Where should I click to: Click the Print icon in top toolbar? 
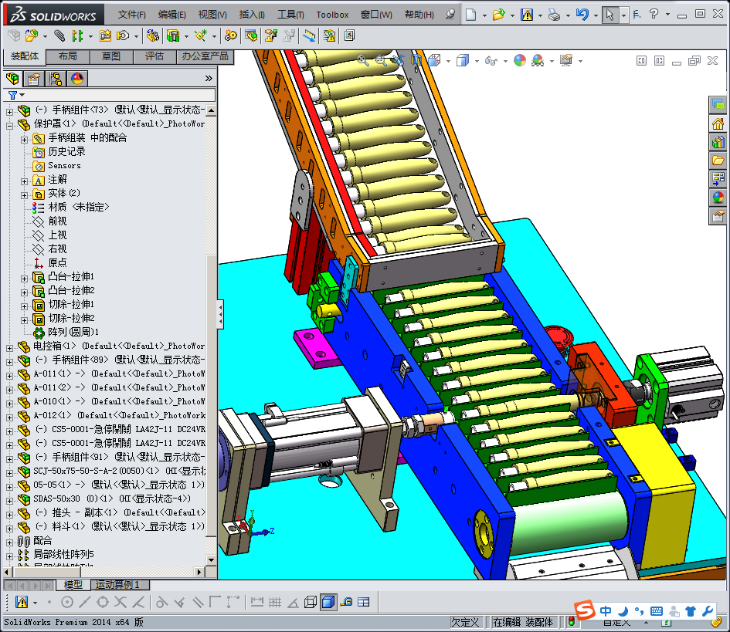click(x=554, y=15)
